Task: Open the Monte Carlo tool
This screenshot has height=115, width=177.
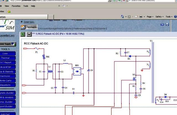Action: (x=8, y=81)
